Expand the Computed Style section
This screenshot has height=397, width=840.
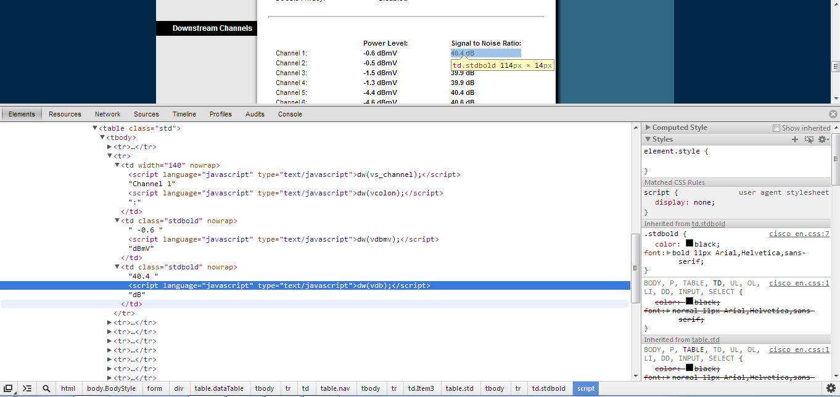pyautogui.click(x=648, y=128)
